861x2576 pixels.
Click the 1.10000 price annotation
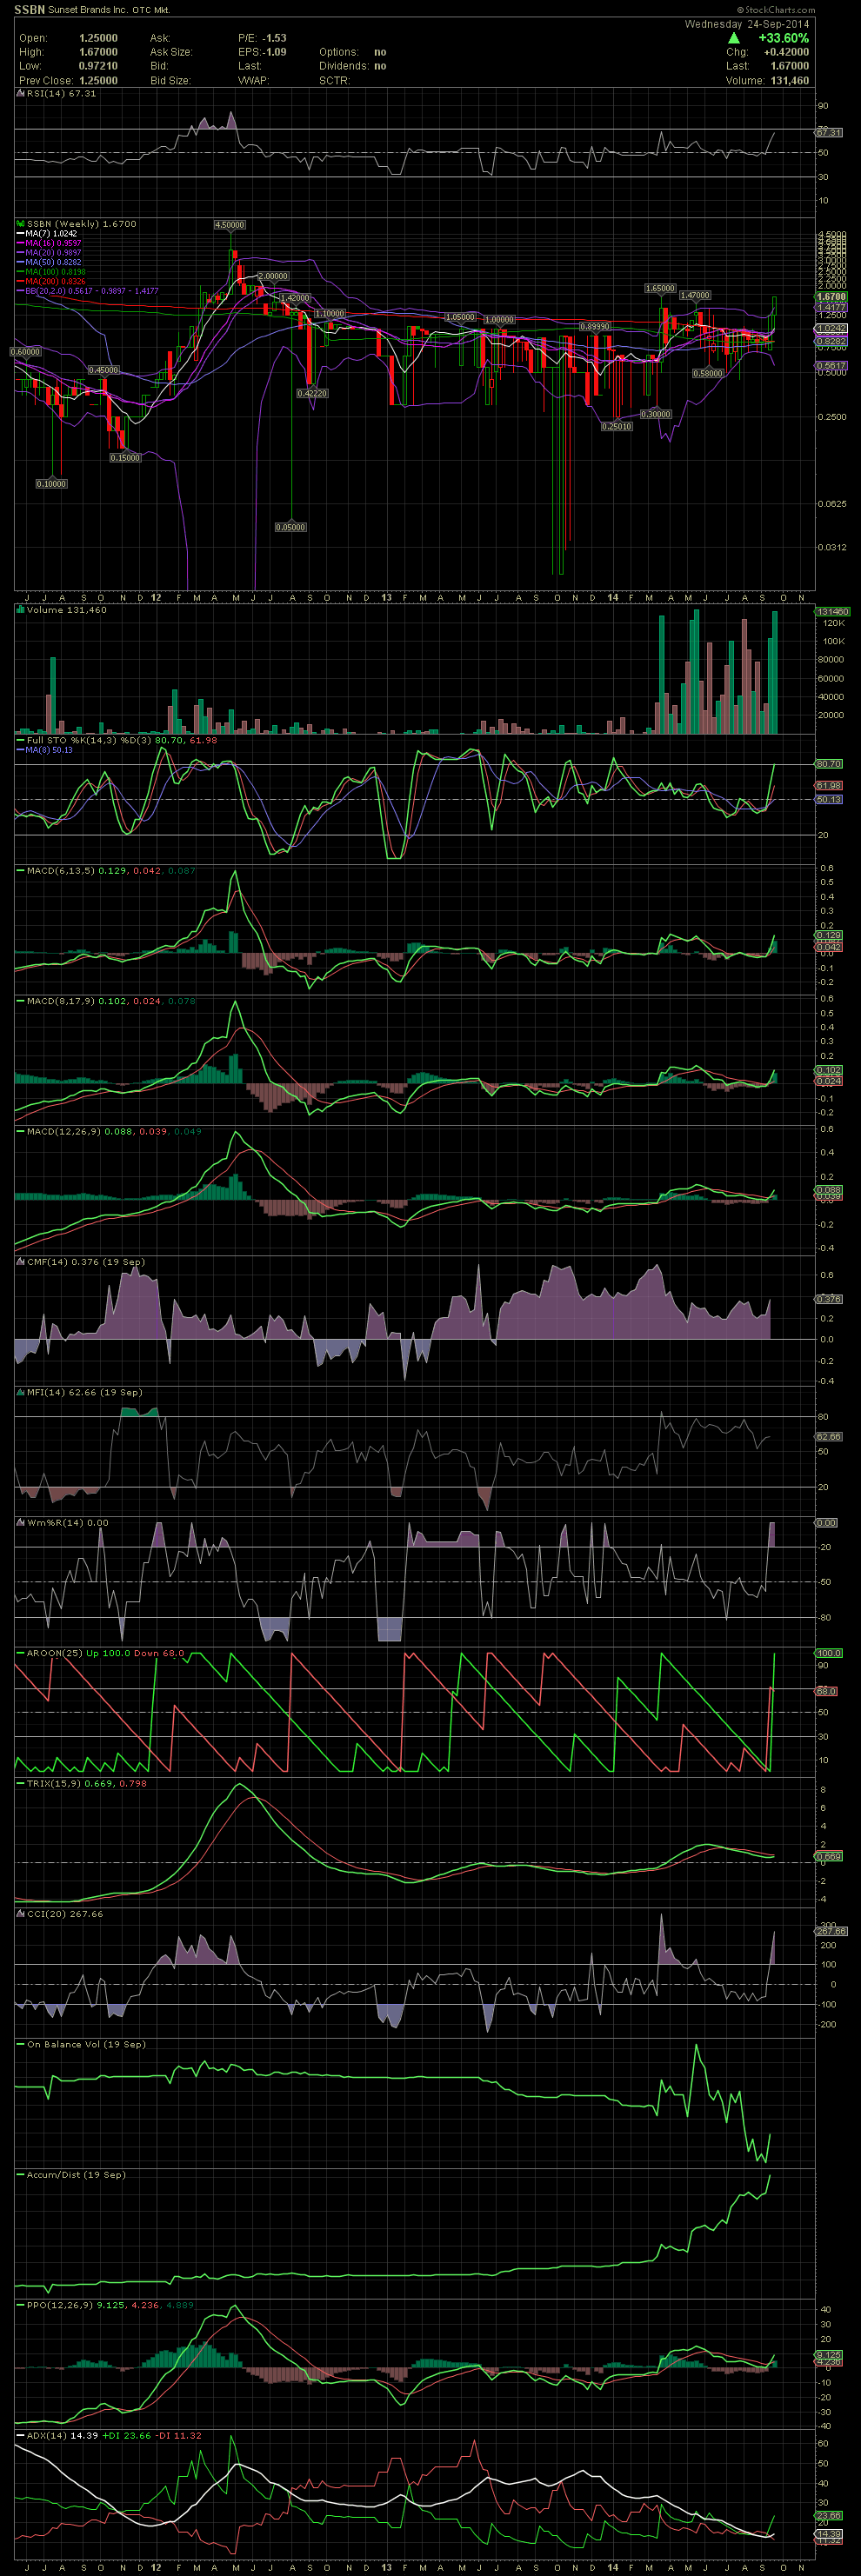[x=330, y=313]
